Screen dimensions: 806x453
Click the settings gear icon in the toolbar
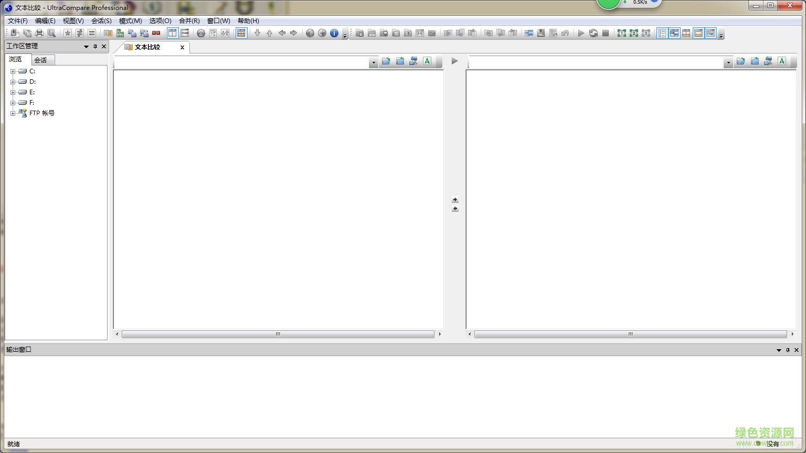(x=200, y=33)
